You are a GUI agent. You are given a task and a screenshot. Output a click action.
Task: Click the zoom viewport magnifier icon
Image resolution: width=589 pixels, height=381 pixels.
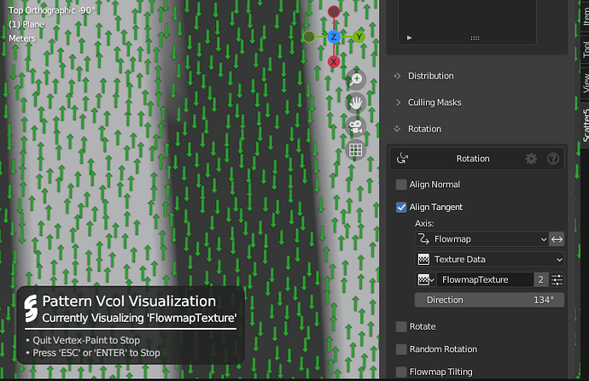coord(355,79)
